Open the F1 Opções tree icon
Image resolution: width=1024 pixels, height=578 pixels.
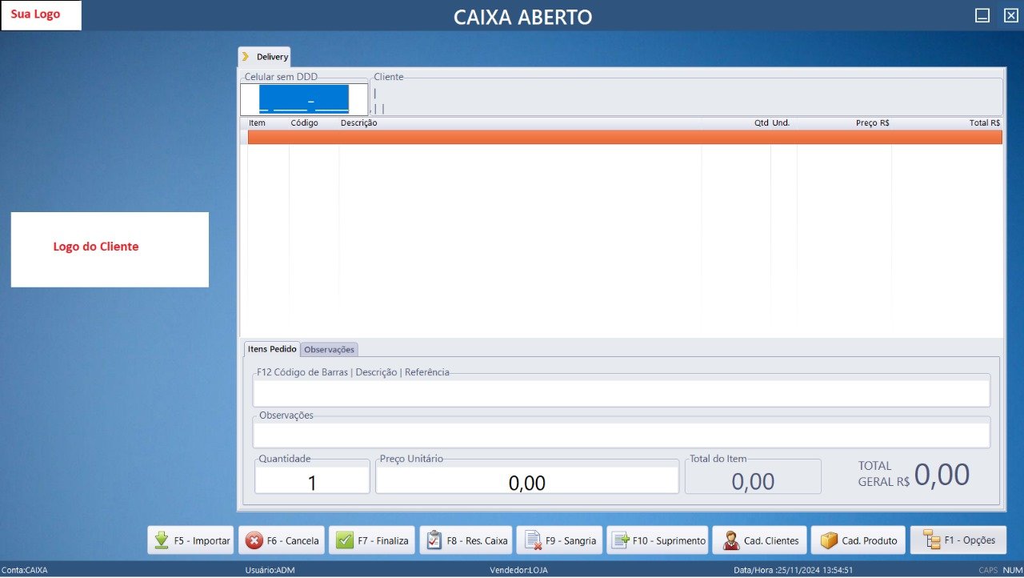931,540
